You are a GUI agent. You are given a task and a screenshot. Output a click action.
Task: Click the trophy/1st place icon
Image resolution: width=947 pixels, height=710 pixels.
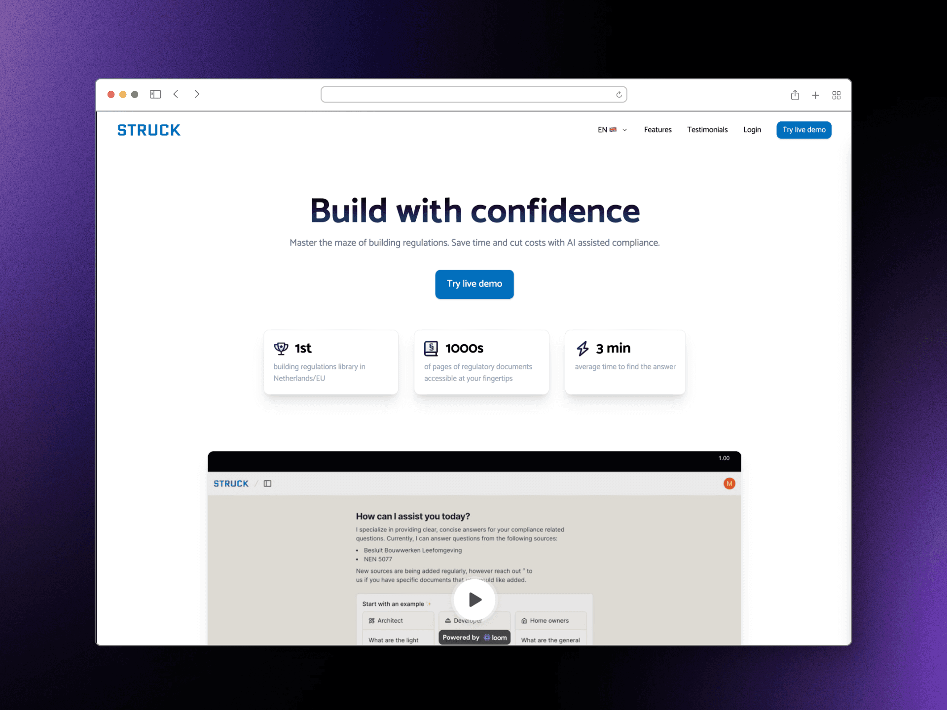point(283,347)
